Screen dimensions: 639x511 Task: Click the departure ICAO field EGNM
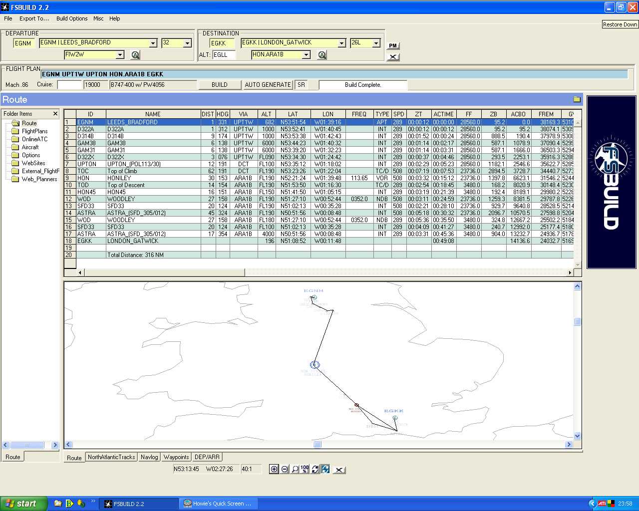pyautogui.click(x=24, y=43)
